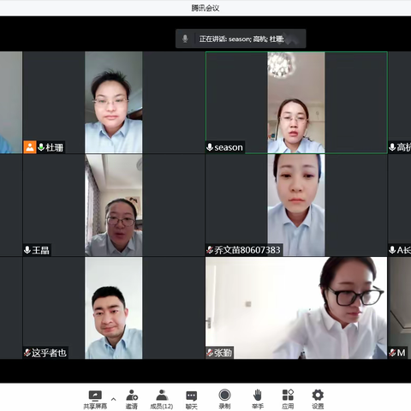Open the share screen (共享屏幕) tool
Image resolution: width=411 pixels, height=411 pixels.
click(x=95, y=399)
